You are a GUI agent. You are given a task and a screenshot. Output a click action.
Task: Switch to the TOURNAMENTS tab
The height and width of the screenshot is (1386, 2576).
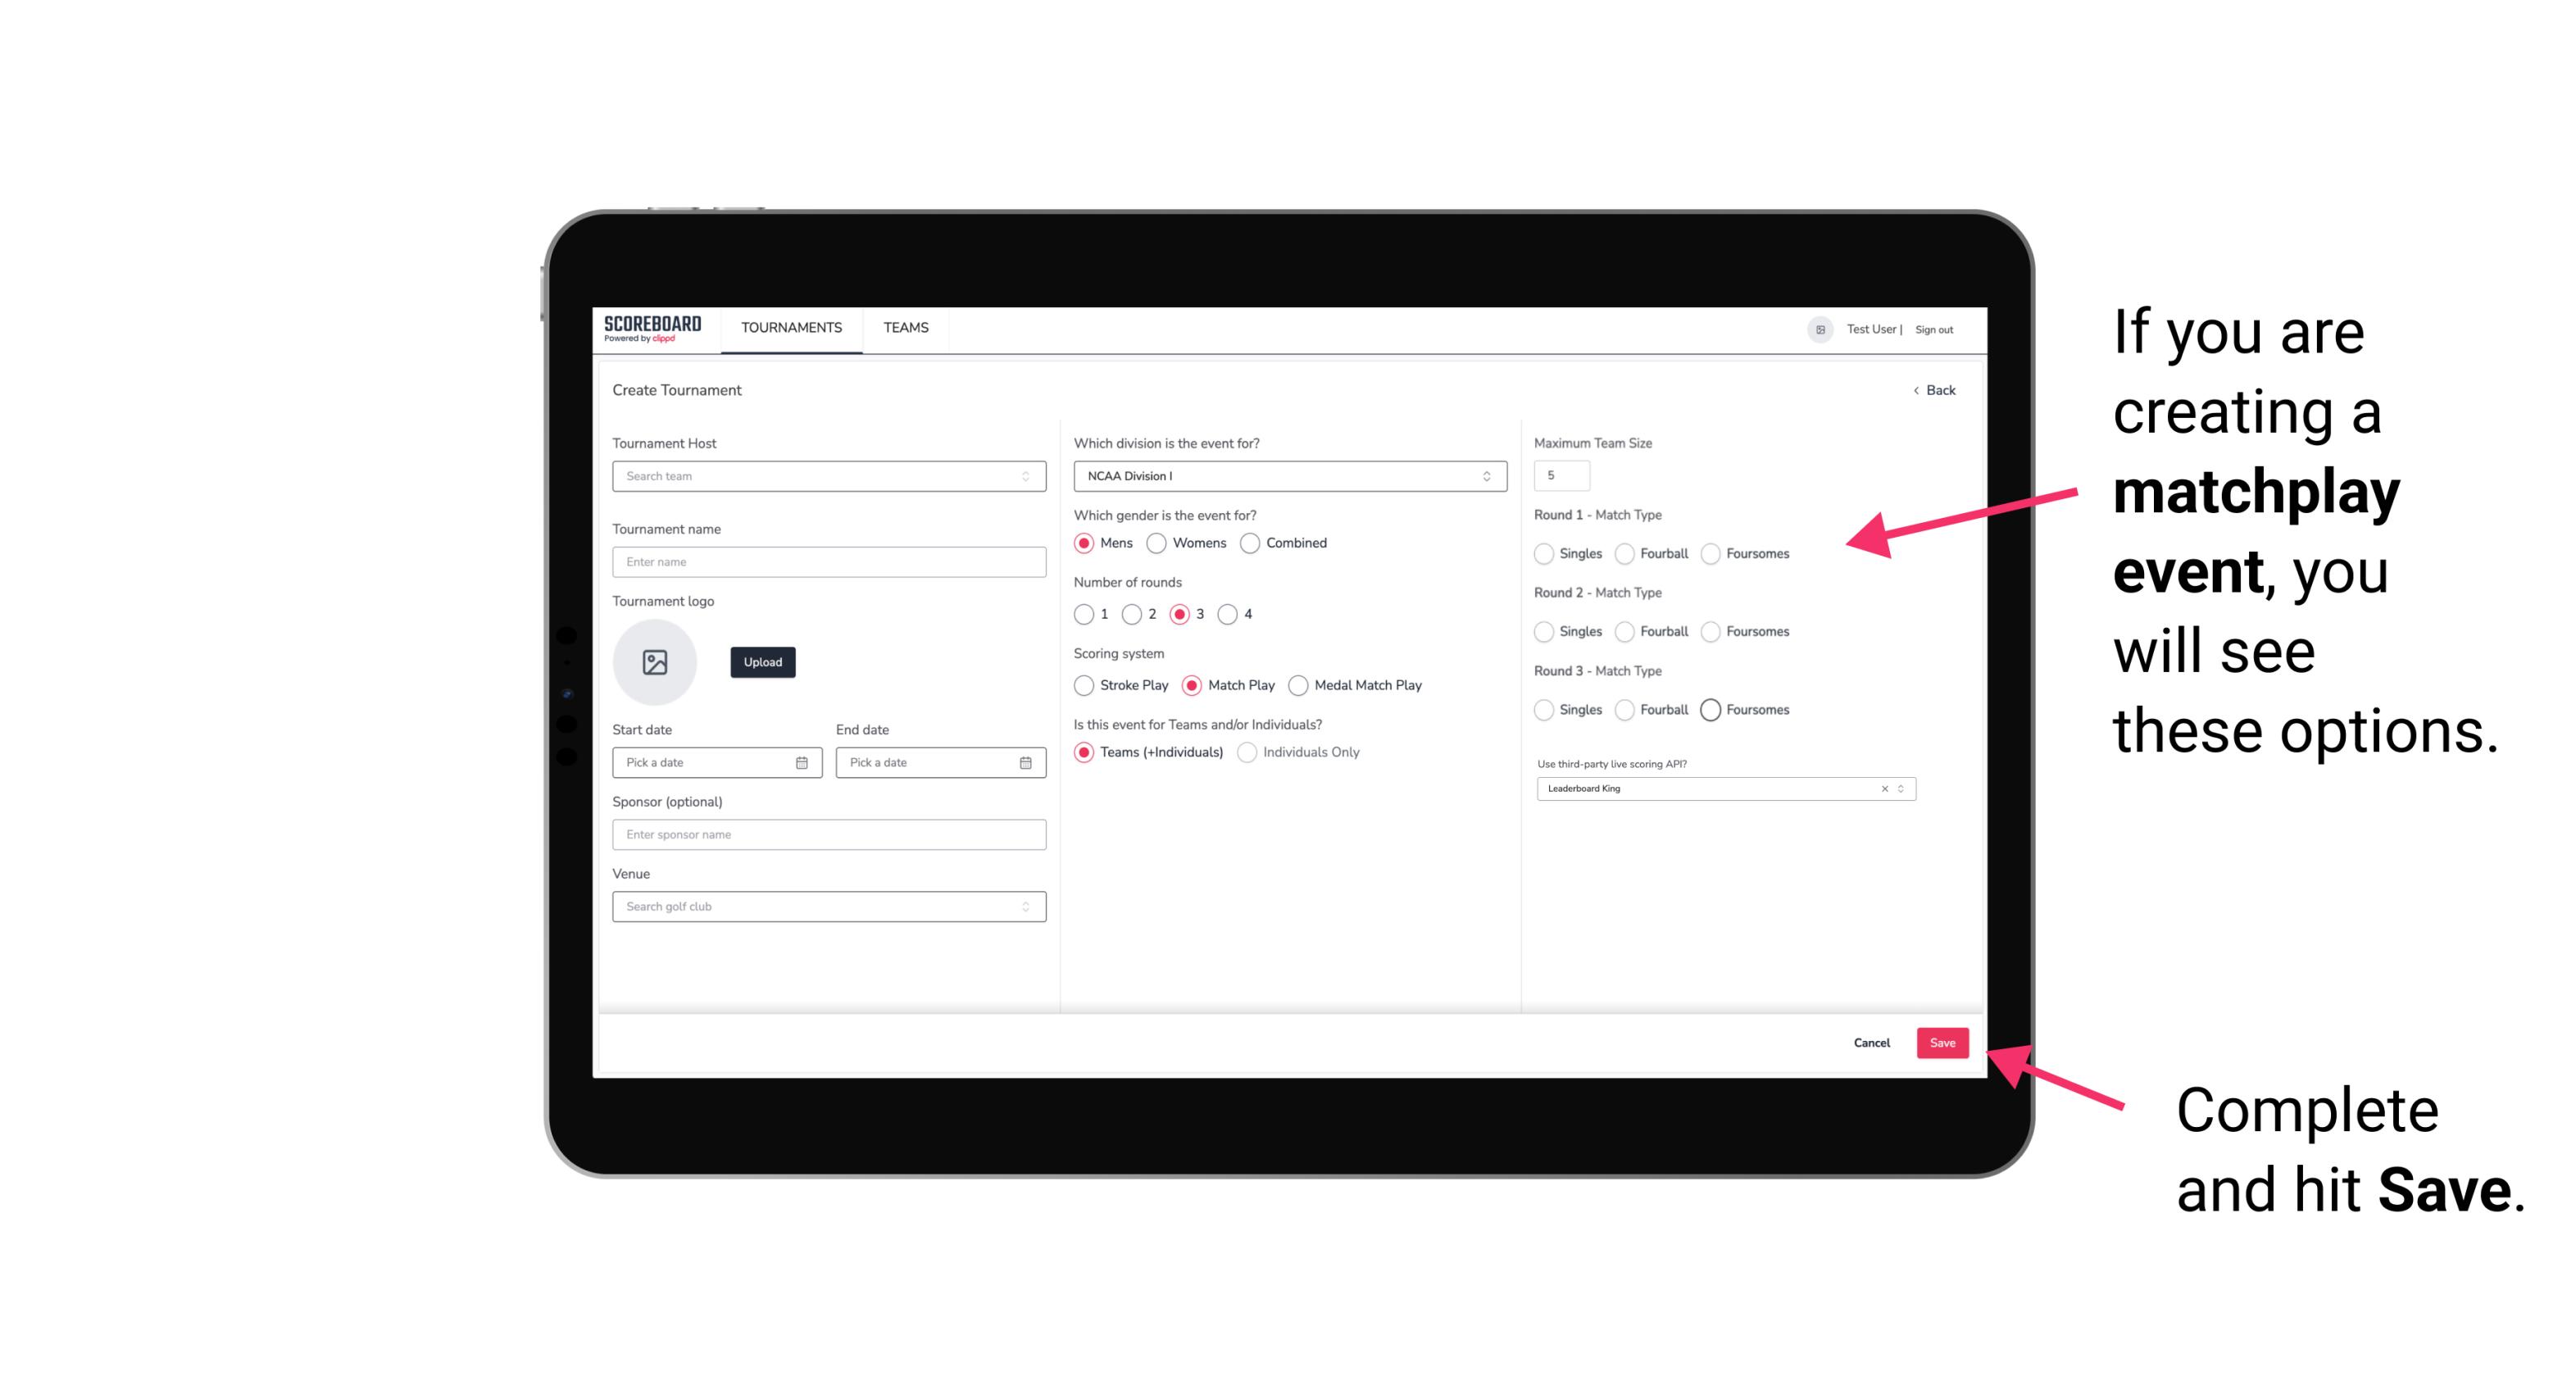pos(792,328)
